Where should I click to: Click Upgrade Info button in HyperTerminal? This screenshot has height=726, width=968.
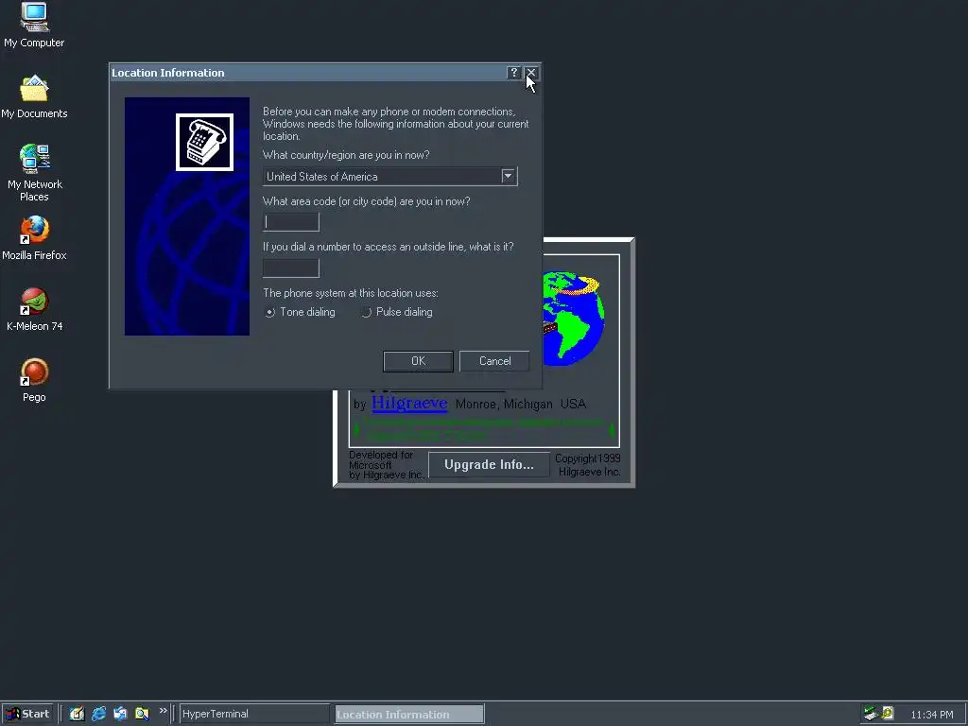489,464
